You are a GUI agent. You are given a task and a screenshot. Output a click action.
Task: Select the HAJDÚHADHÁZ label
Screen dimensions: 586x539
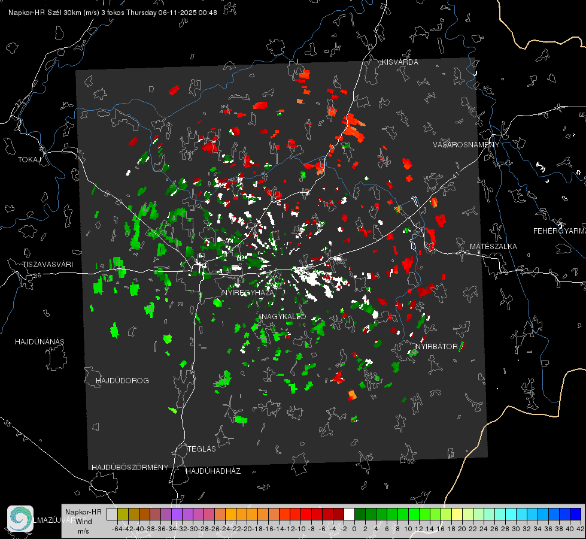[213, 471]
